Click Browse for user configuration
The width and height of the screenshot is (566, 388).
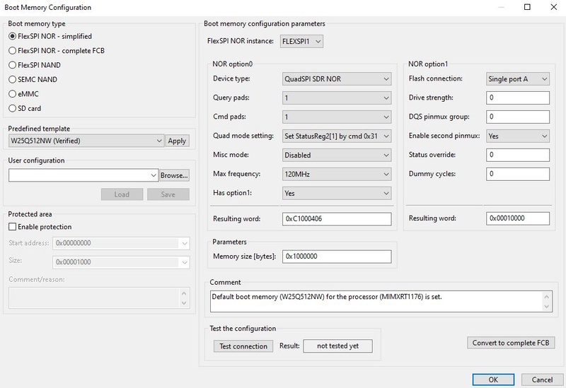click(x=174, y=175)
